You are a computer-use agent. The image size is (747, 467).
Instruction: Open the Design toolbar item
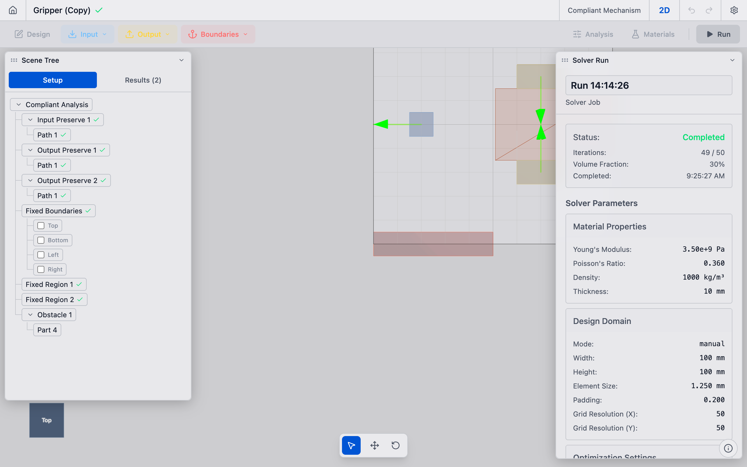tap(32, 34)
